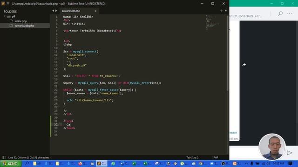The height and width of the screenshot is (167, 298).
Task: Click the forward arrow in WhatsApp chat
Action: (x=244, y=65)
